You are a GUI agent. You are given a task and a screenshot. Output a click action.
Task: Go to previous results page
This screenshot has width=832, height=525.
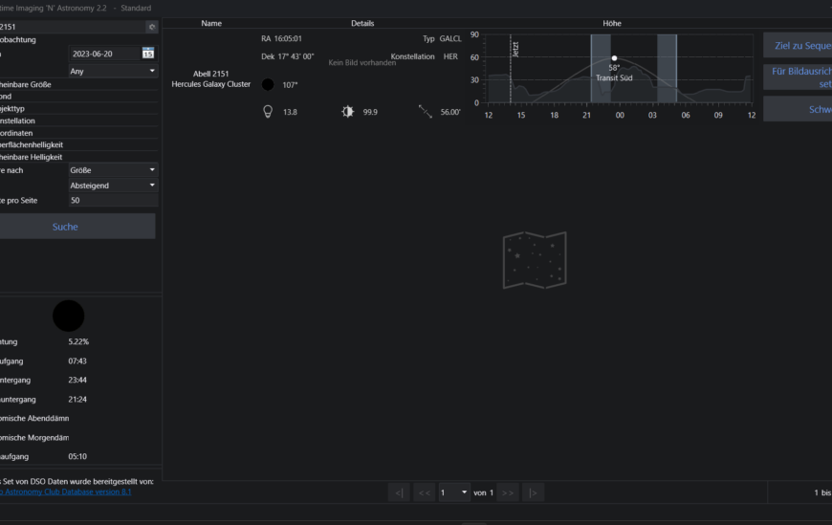point(425,492)
